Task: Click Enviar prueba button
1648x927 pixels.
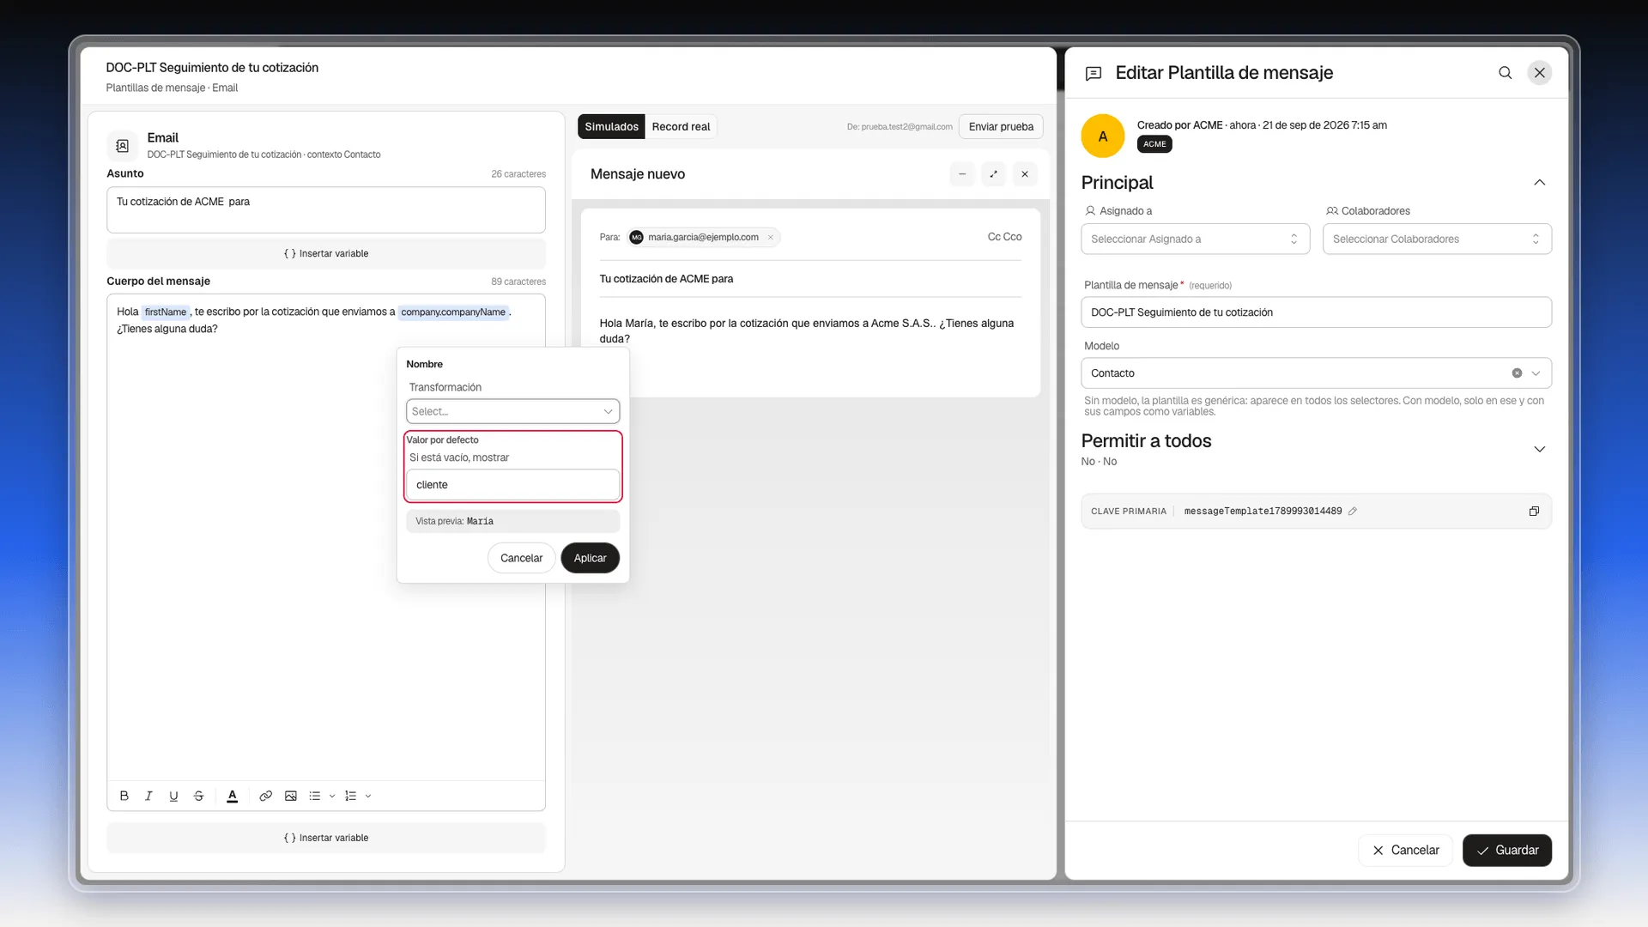Action: 1001,126
